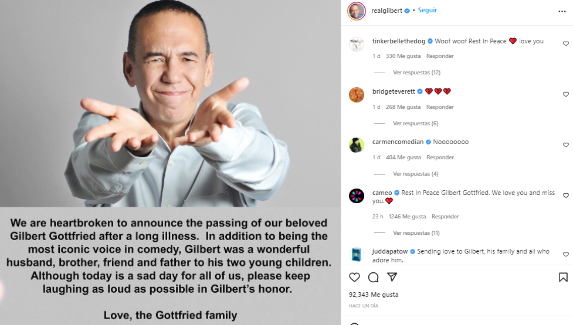Reply to carmencomedian's comment
Viewport: 573px width, 325px height.
click(439, 158)
